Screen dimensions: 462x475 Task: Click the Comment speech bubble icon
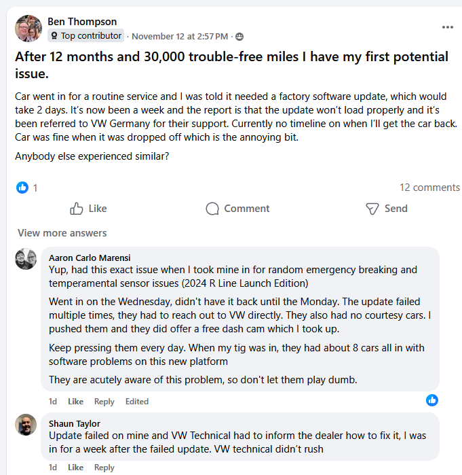(212, 209)
